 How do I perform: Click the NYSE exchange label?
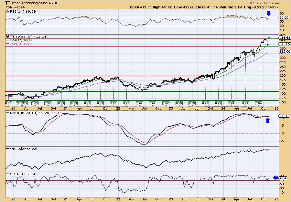coord(54,3)
